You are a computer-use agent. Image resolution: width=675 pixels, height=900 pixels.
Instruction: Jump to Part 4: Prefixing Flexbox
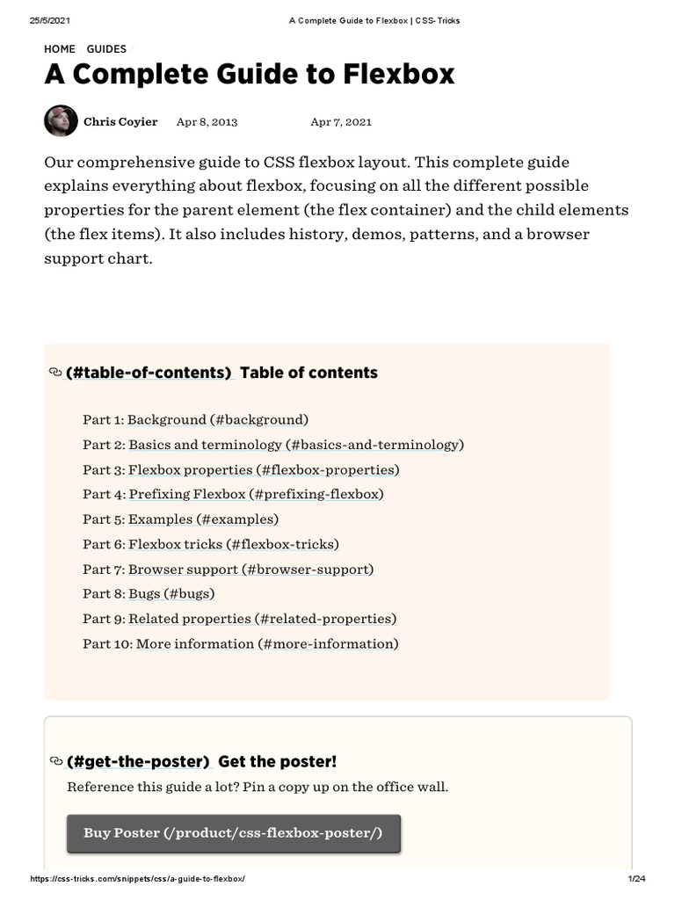[233, 494]
